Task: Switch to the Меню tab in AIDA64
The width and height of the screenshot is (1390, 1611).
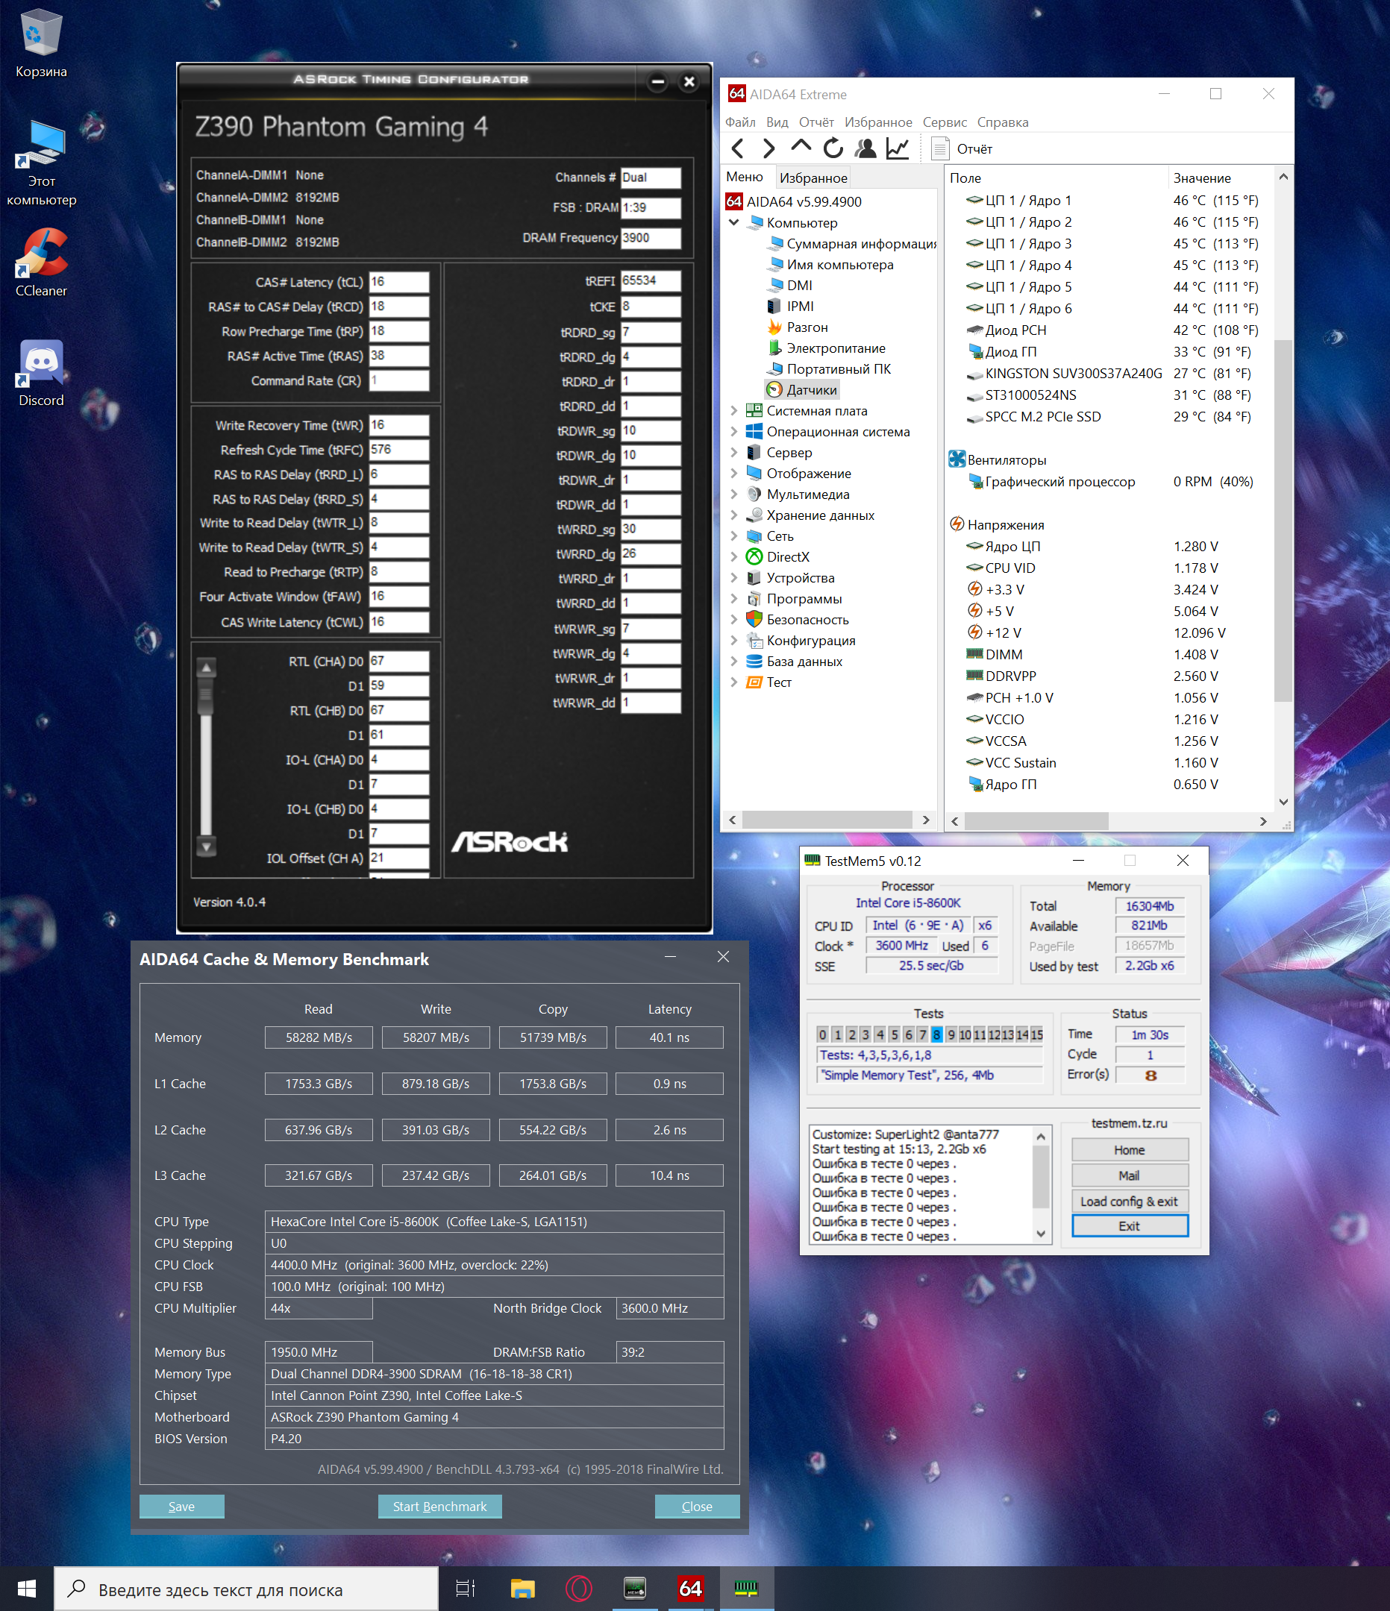Action: coord(745,178)
